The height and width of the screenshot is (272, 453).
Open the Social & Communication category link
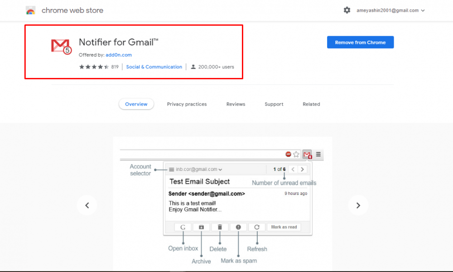coord(154,67)
